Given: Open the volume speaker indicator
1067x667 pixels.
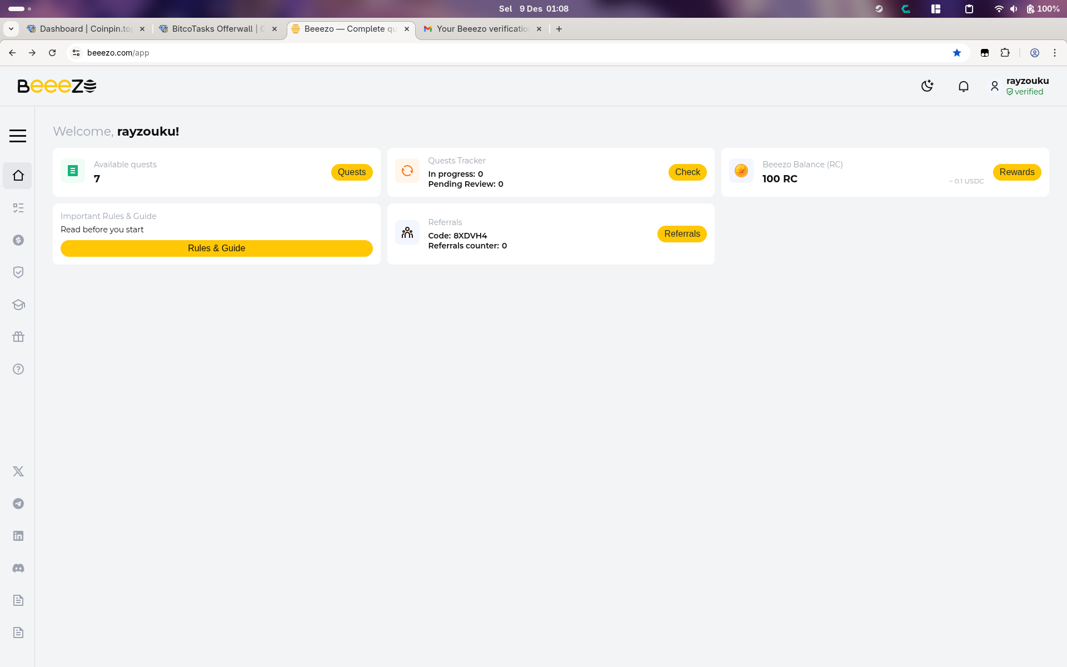Looking at the screenshot, I should tap(1014, 9).
